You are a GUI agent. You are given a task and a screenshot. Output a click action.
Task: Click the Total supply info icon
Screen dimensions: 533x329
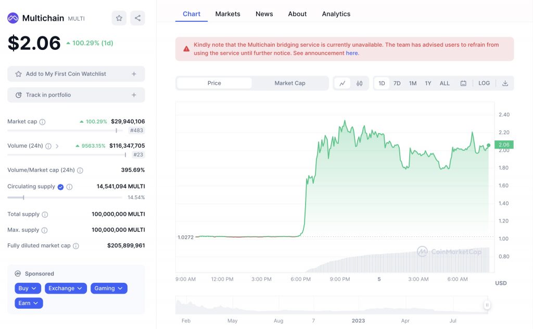point(45,215)
